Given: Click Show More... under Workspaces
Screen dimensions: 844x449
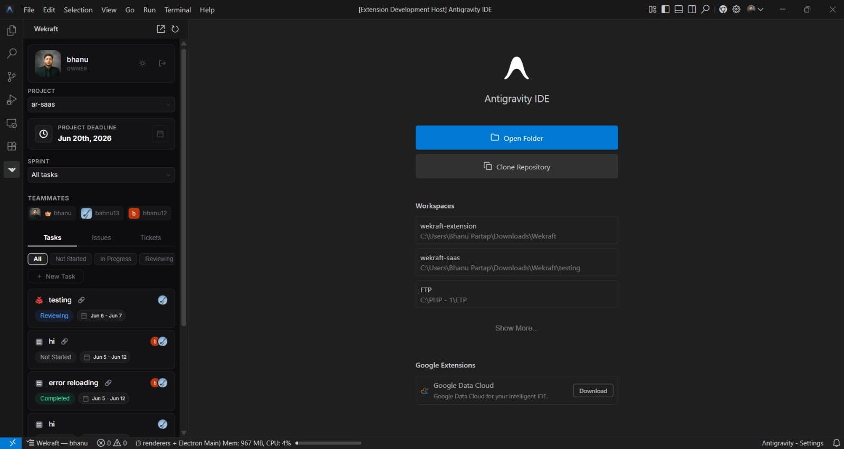Looking at the screenshot, I should (x=516, y=328).
